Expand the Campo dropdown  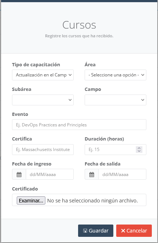click(x=116, y=100)
